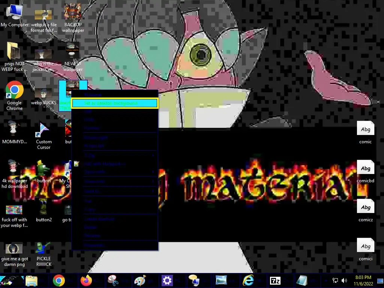This screenshot has width=384, height=288.
Task: Expand the 7-Zip submenu
Action: click(115, 155)
